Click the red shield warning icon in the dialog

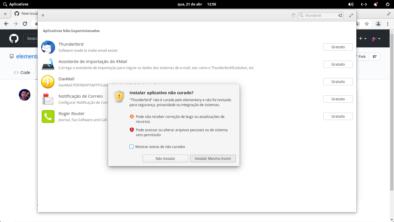[x=132, y=130]
